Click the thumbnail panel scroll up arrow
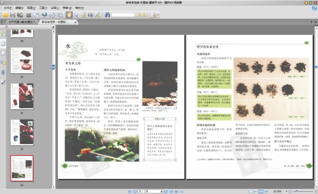Screen dimensions: 318x194 54,31
